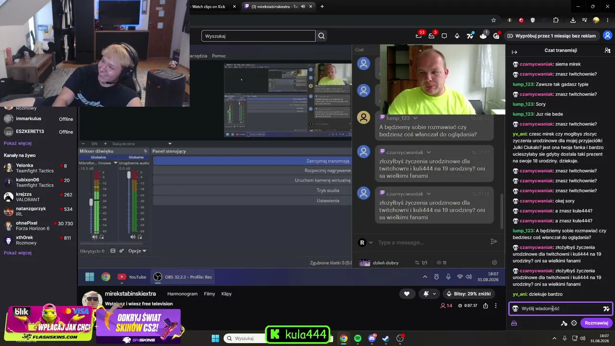Open the new tab plus button
This screenshot has width=615, height=346.
tap(322, 6)
